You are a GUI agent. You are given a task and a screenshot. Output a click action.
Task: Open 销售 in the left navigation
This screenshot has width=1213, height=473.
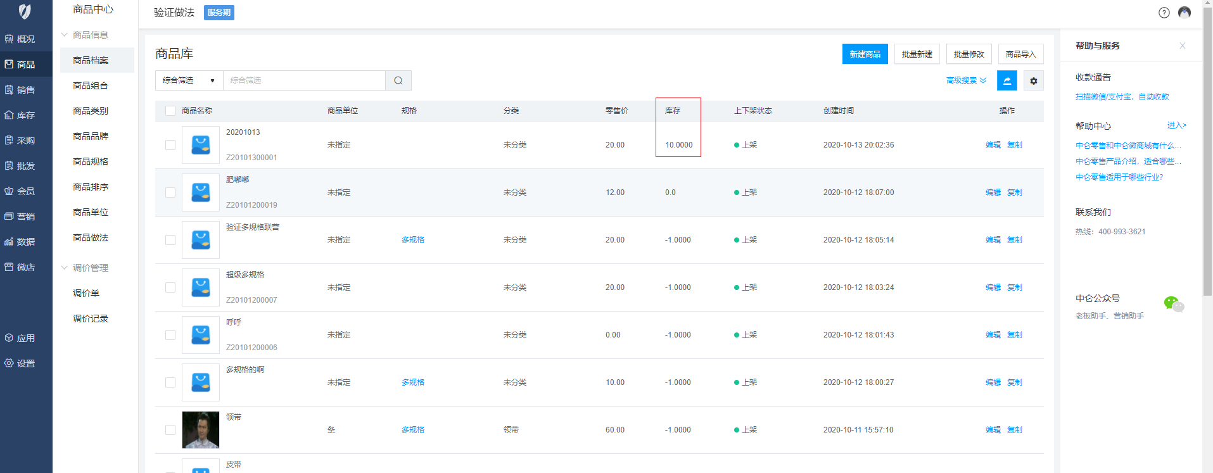pyautogui.click(x=25, y=90)
